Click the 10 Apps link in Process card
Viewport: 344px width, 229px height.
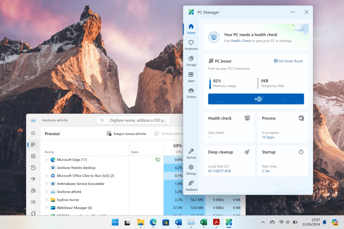click(x=268, y=137)
